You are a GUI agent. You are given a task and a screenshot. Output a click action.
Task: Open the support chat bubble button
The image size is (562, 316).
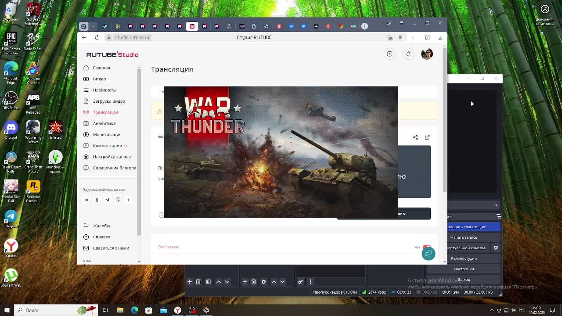click(x=429, y=254)
